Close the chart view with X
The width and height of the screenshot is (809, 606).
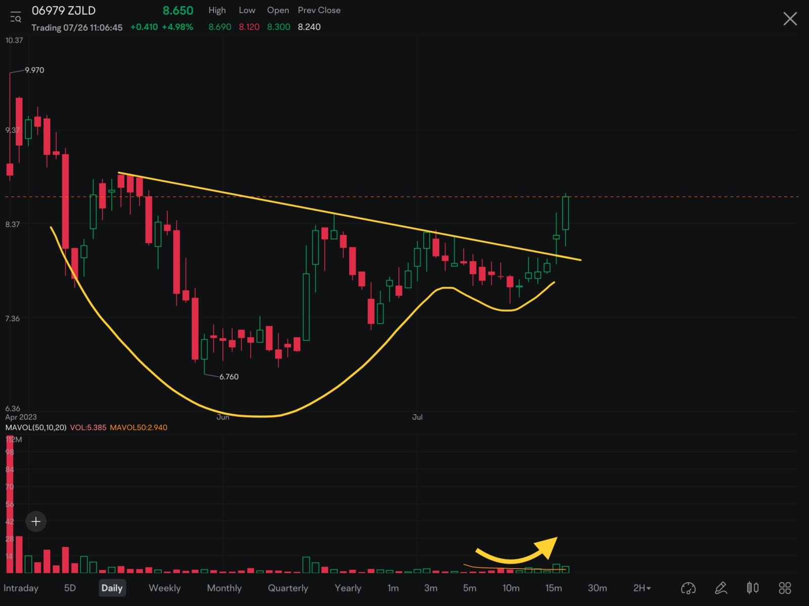(790, 19)
